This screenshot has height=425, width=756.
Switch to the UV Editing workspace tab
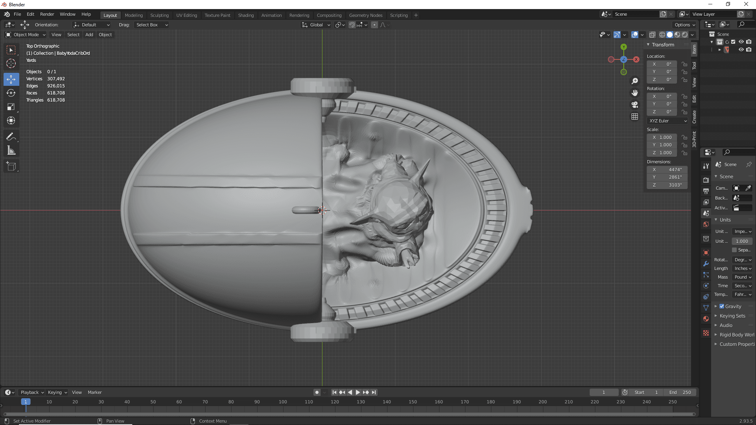pos(187,15)
